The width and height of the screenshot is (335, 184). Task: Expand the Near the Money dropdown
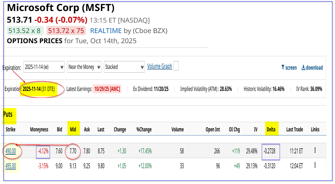[x=84, y=67]
